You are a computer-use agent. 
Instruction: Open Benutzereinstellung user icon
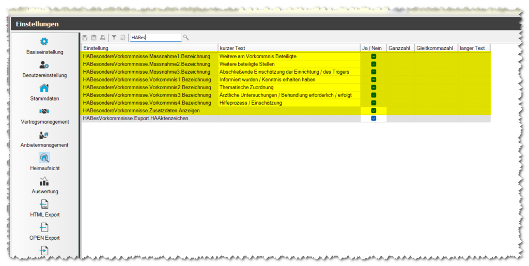point(44,64)
